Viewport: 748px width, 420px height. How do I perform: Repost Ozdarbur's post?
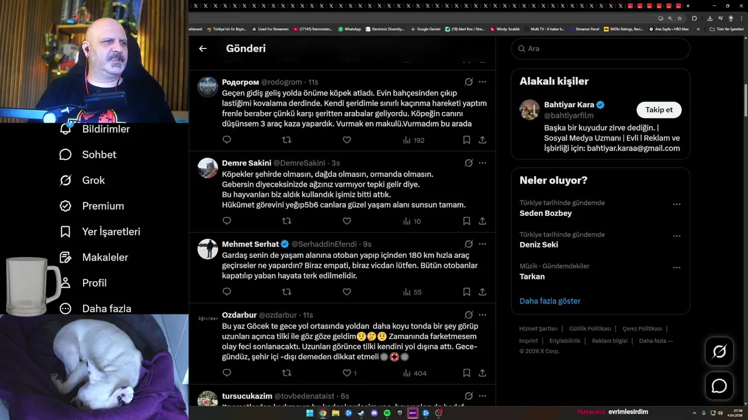(x=286, y=373)
